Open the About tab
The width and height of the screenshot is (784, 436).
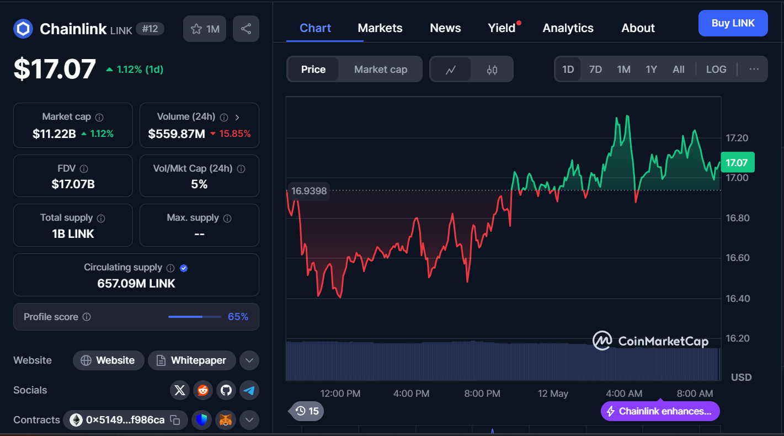click(x=638, y=28)
